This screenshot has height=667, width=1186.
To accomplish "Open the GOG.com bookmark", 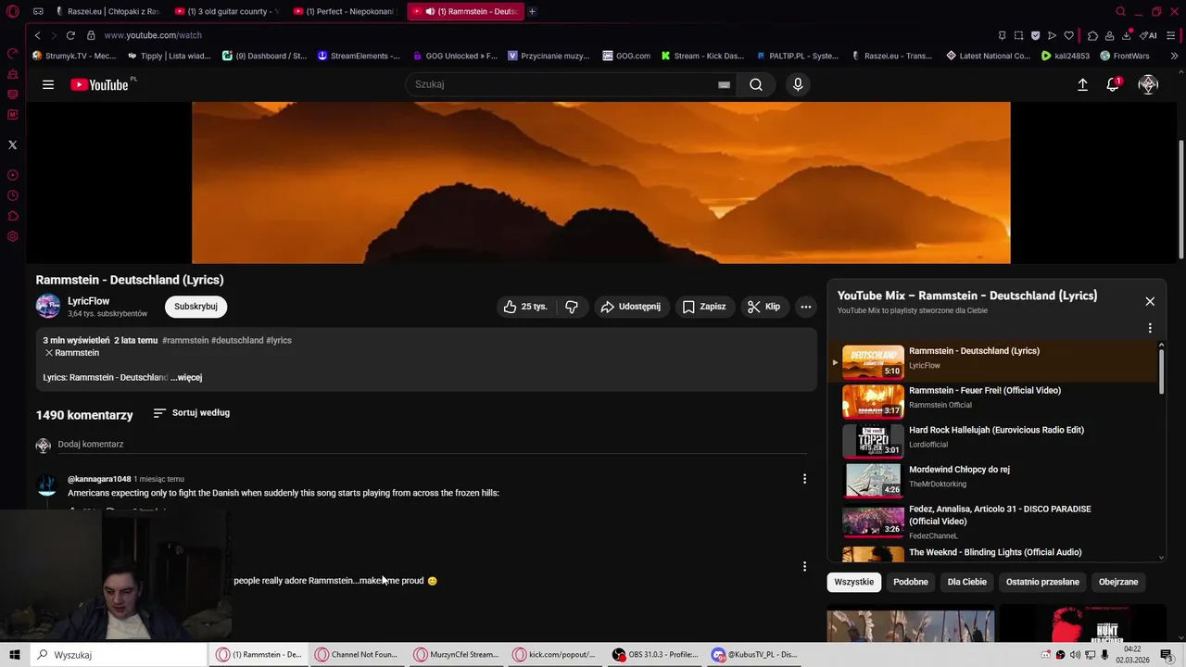I will point(625,56).
